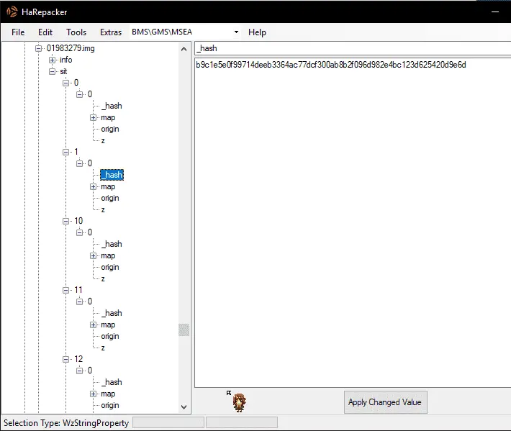Click the Selection Type status text

pyautogui.click(x=66, y=423)
